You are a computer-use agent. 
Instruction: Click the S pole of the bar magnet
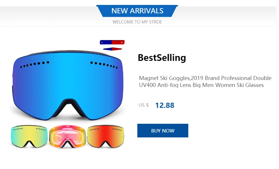point(106,42)
